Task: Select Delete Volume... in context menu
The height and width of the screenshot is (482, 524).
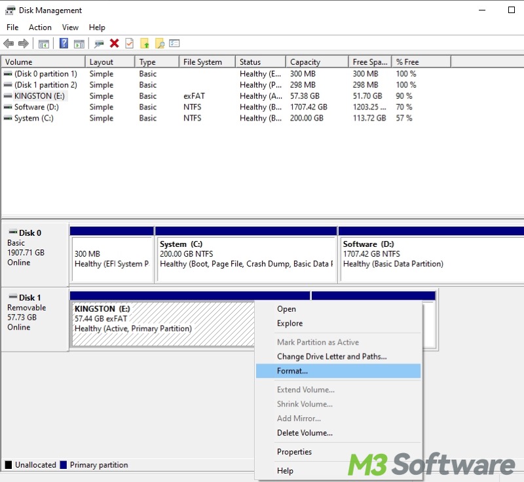Action: pyautogui.click(x=338, y=433)
